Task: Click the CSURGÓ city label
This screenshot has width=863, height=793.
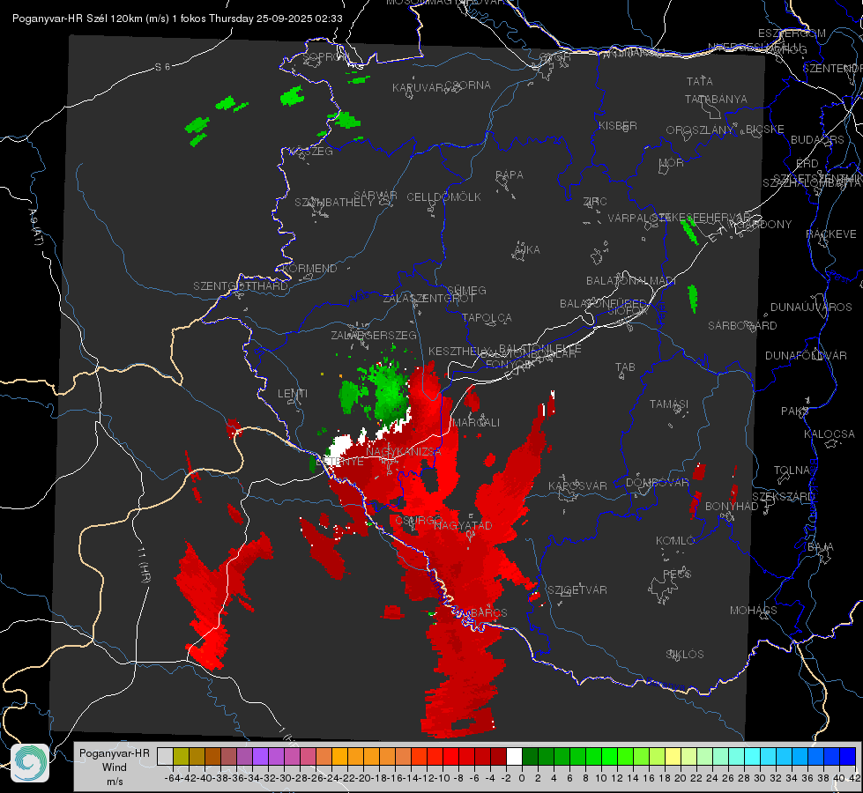Action: pyautogui.click(x=419, y=521)
